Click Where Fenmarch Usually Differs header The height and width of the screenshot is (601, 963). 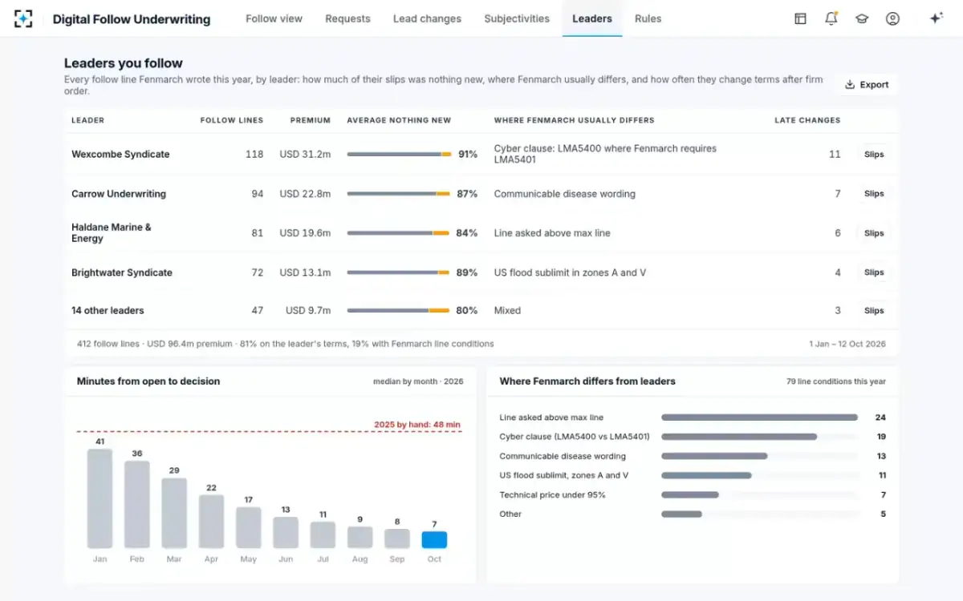tap(574, 120)
